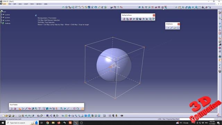Image resolution: width=222 pixels, height=125 pixels.
Task: Click the Zoom Out icon
Action: (79, 116)
